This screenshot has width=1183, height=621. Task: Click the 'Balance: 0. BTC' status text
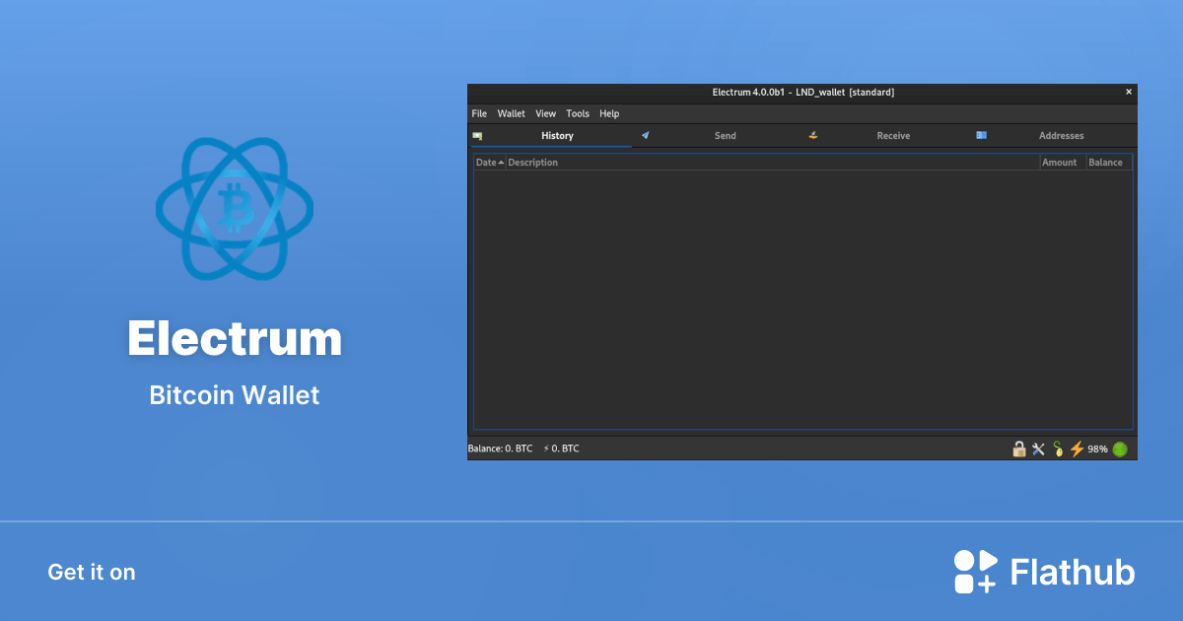(x=500, y=448)
